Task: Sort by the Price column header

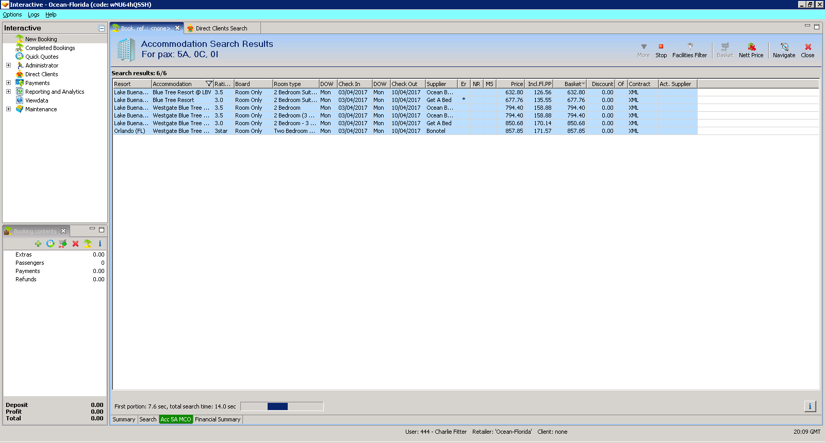Action: pos(510,84)
